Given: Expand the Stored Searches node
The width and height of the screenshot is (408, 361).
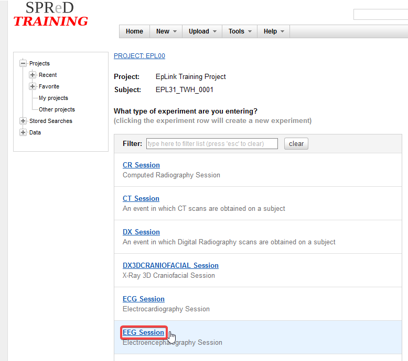Looking at the screenshot, I should [x=23, y=121].
